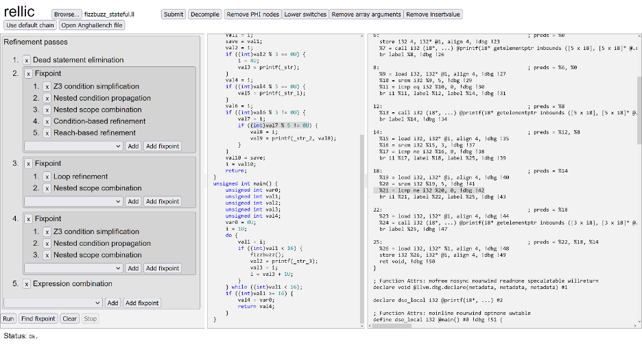The width and height of the screenshot is (642, 345).
Task: Remove Loop refinement pass with x
Action: coord(47,177)
